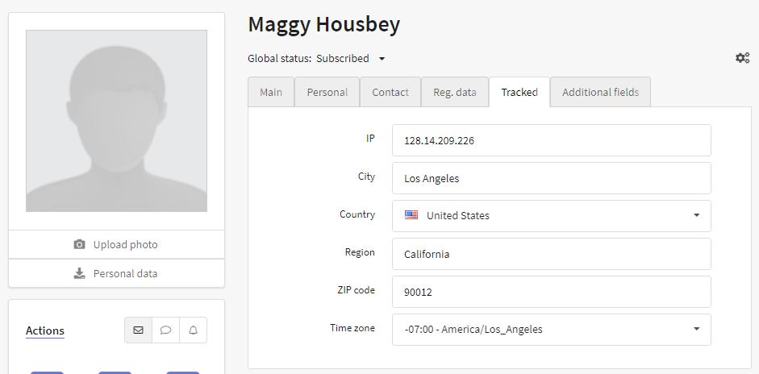Click the profile photo placeholder
The image size is (759, 374).
tap(117, 121)
